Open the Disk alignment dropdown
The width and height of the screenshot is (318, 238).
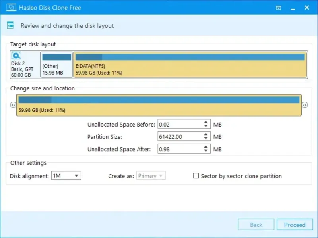pos(66,175)
